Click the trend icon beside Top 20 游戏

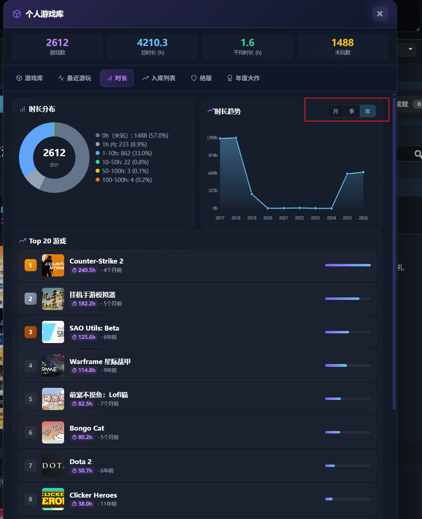[23, 241]
